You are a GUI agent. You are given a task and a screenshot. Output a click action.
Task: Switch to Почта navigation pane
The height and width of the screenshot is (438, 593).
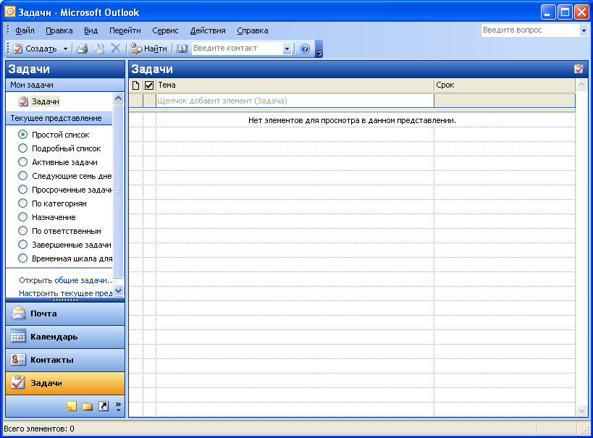pos(65,313)
